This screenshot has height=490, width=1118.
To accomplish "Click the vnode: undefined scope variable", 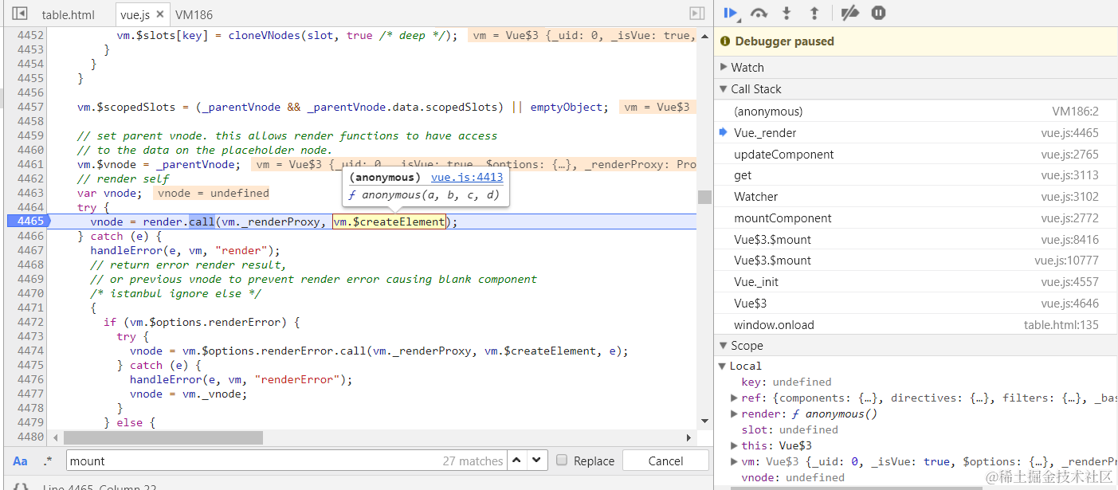I will (x=792, y=477).
